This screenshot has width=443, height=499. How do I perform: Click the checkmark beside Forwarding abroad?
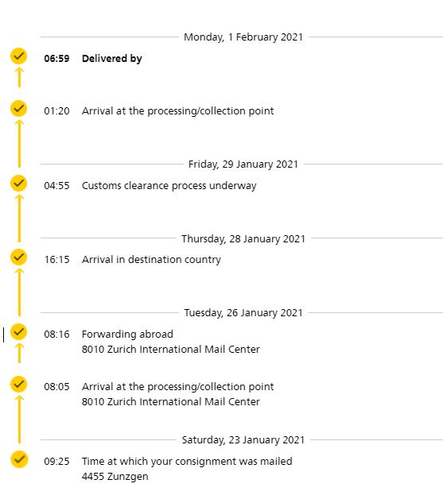tap(19, 332)
